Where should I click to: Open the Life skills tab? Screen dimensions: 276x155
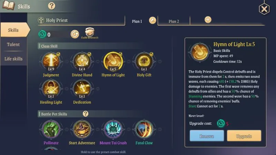click(13, 59)
